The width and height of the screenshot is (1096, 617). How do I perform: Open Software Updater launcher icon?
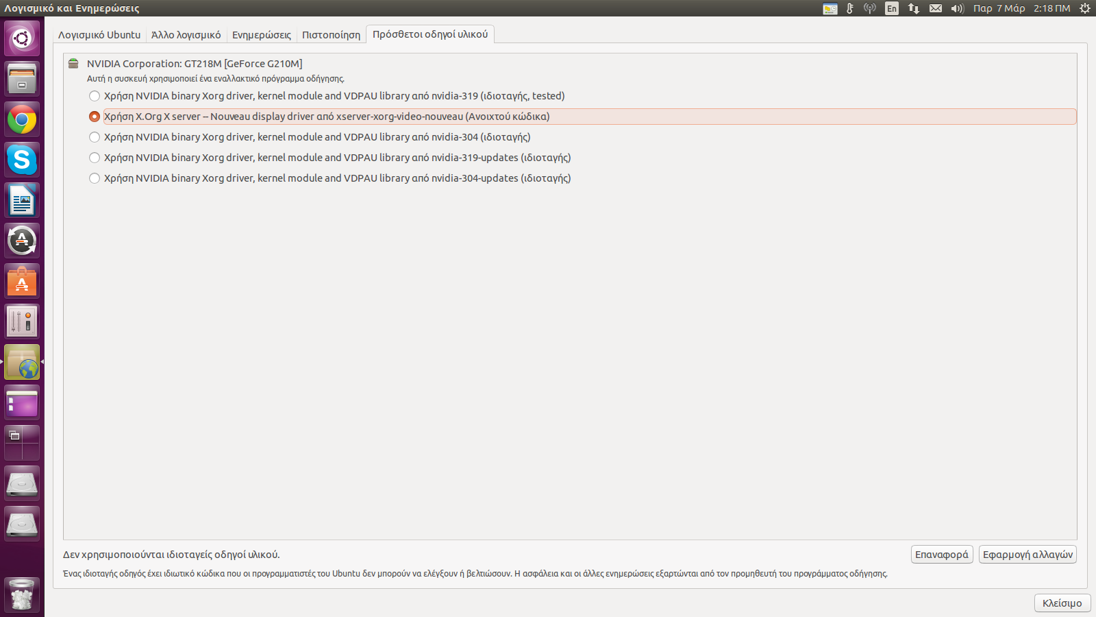(22, 241)
